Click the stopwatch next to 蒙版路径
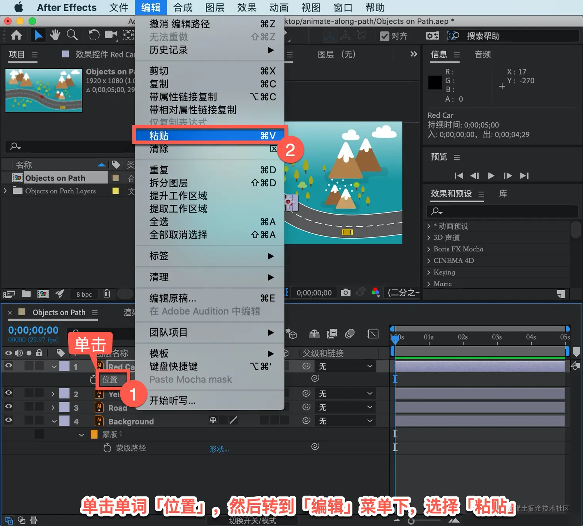583x526 pixels. [x=107, y=448]
